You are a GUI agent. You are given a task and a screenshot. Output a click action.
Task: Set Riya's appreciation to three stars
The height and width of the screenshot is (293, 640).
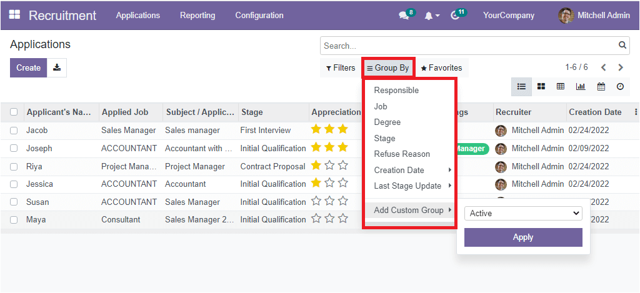pyautogui.click(x=342, y=166)
